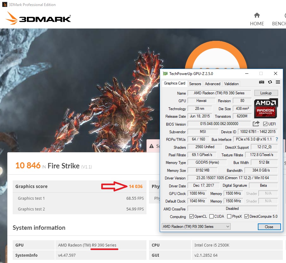Image resolution: width=286 pixels, height=263 pixels.
Task: Click the DirectX Support 12 (12_0) field
Action: tap(264, 147)
